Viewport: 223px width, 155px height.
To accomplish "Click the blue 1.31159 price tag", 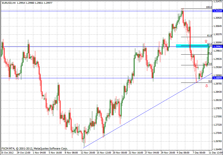I will [217, 11].
